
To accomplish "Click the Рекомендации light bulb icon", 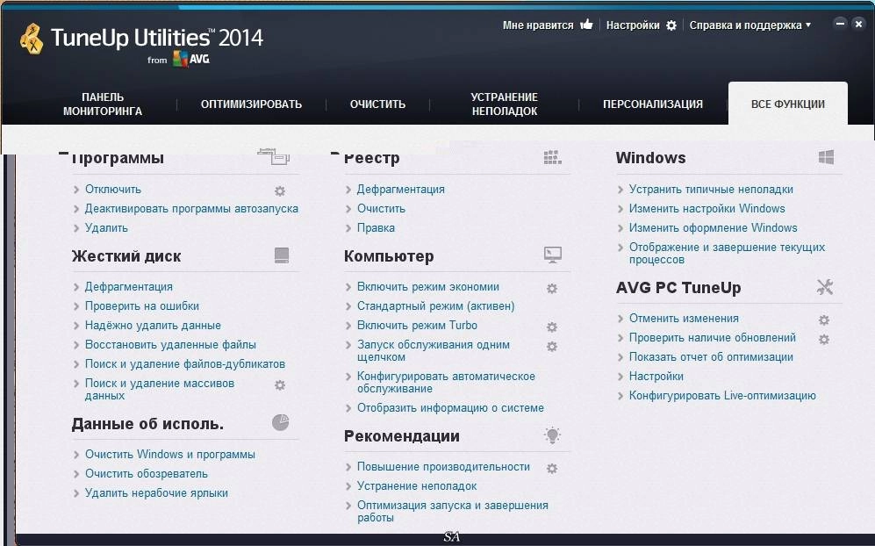I will (x=552, y=435).
